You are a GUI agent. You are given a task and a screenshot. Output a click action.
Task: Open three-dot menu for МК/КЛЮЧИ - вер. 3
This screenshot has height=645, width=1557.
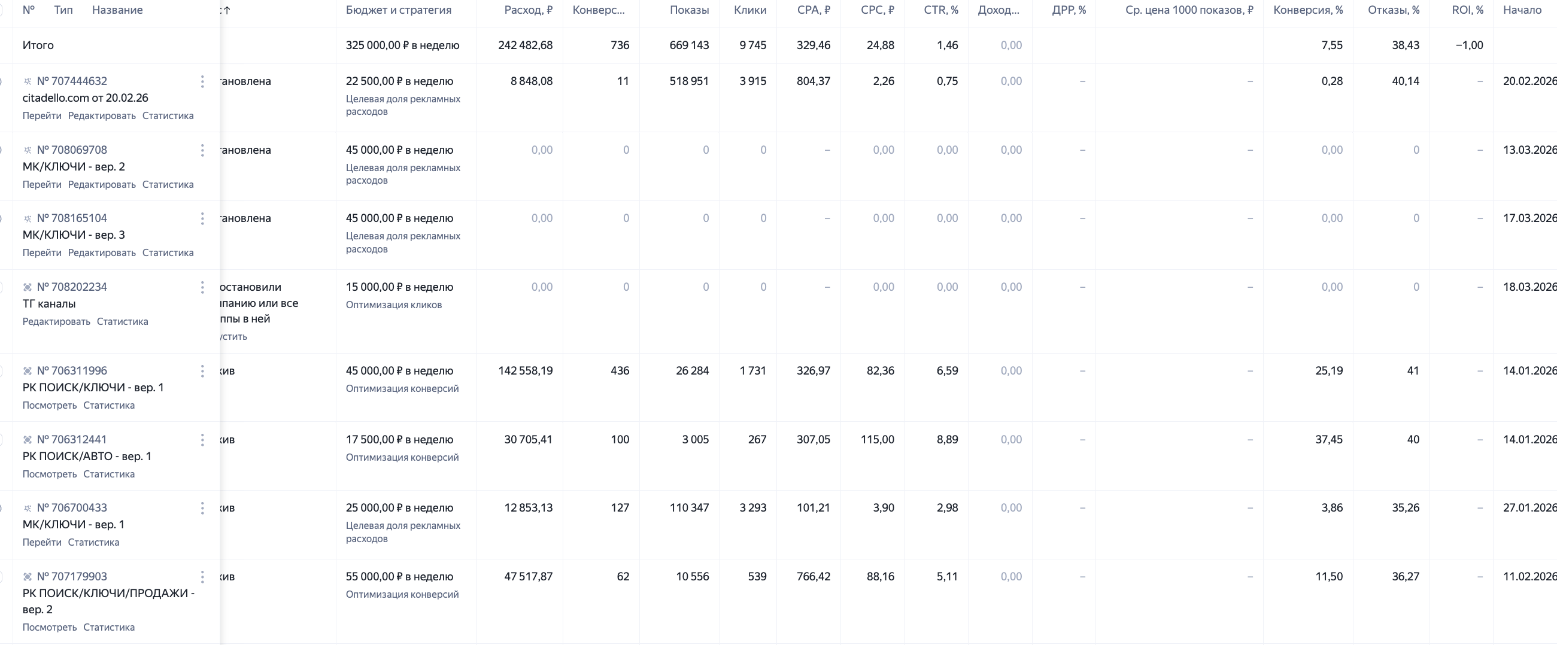tap(202, 218)
